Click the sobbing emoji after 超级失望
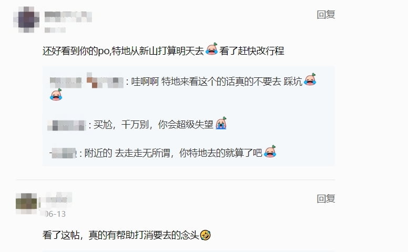Viewport: 408px width, 252px height. point(221,123)
